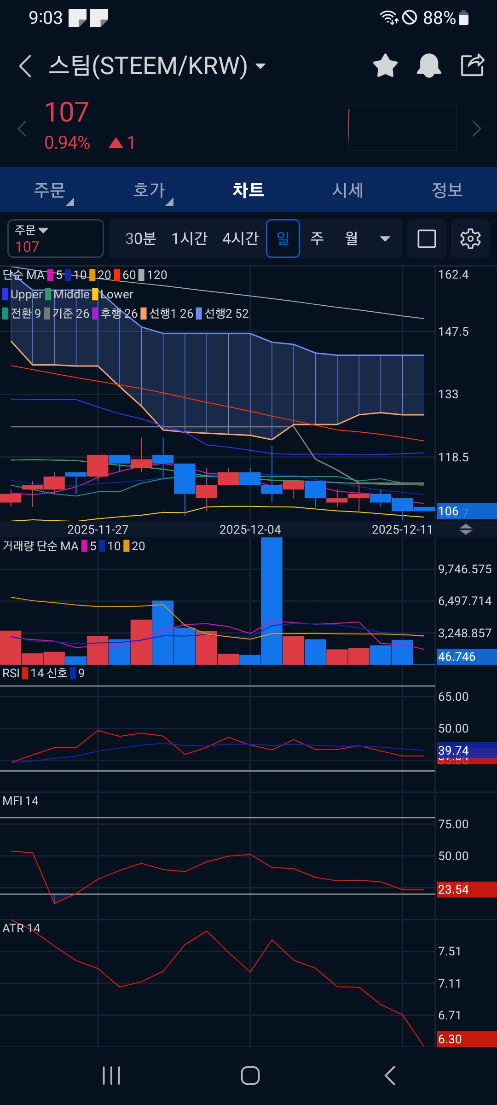Tap the current price tag 106

pos(467,511)
